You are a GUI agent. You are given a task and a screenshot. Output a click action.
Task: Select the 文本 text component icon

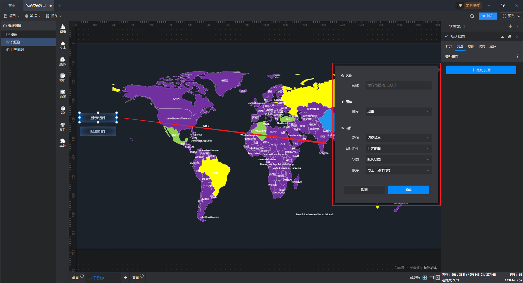point(63,45)
